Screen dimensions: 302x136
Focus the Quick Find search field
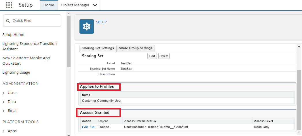(x=32, y=21)
